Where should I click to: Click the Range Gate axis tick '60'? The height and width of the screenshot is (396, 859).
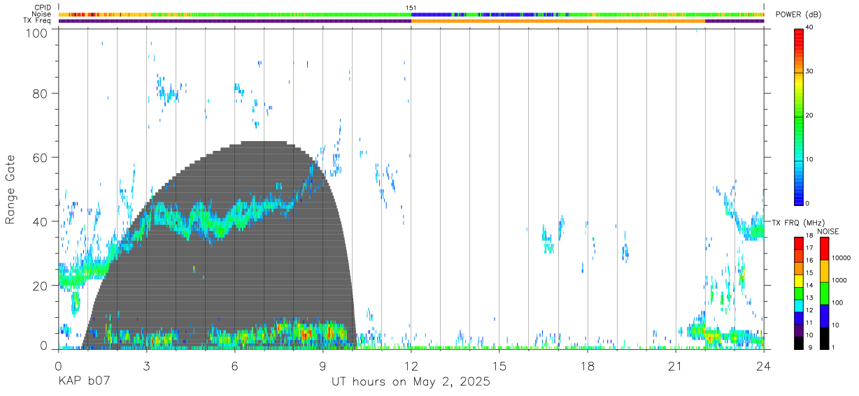(41, 157)
